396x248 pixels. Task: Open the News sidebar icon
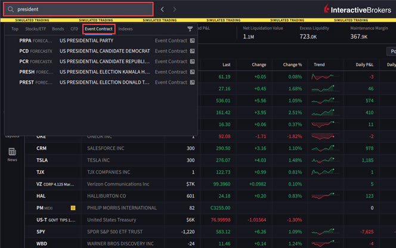coord(12,154)
